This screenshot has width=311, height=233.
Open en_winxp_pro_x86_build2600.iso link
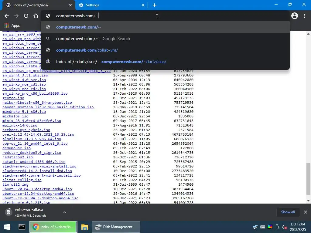[35, 93]
